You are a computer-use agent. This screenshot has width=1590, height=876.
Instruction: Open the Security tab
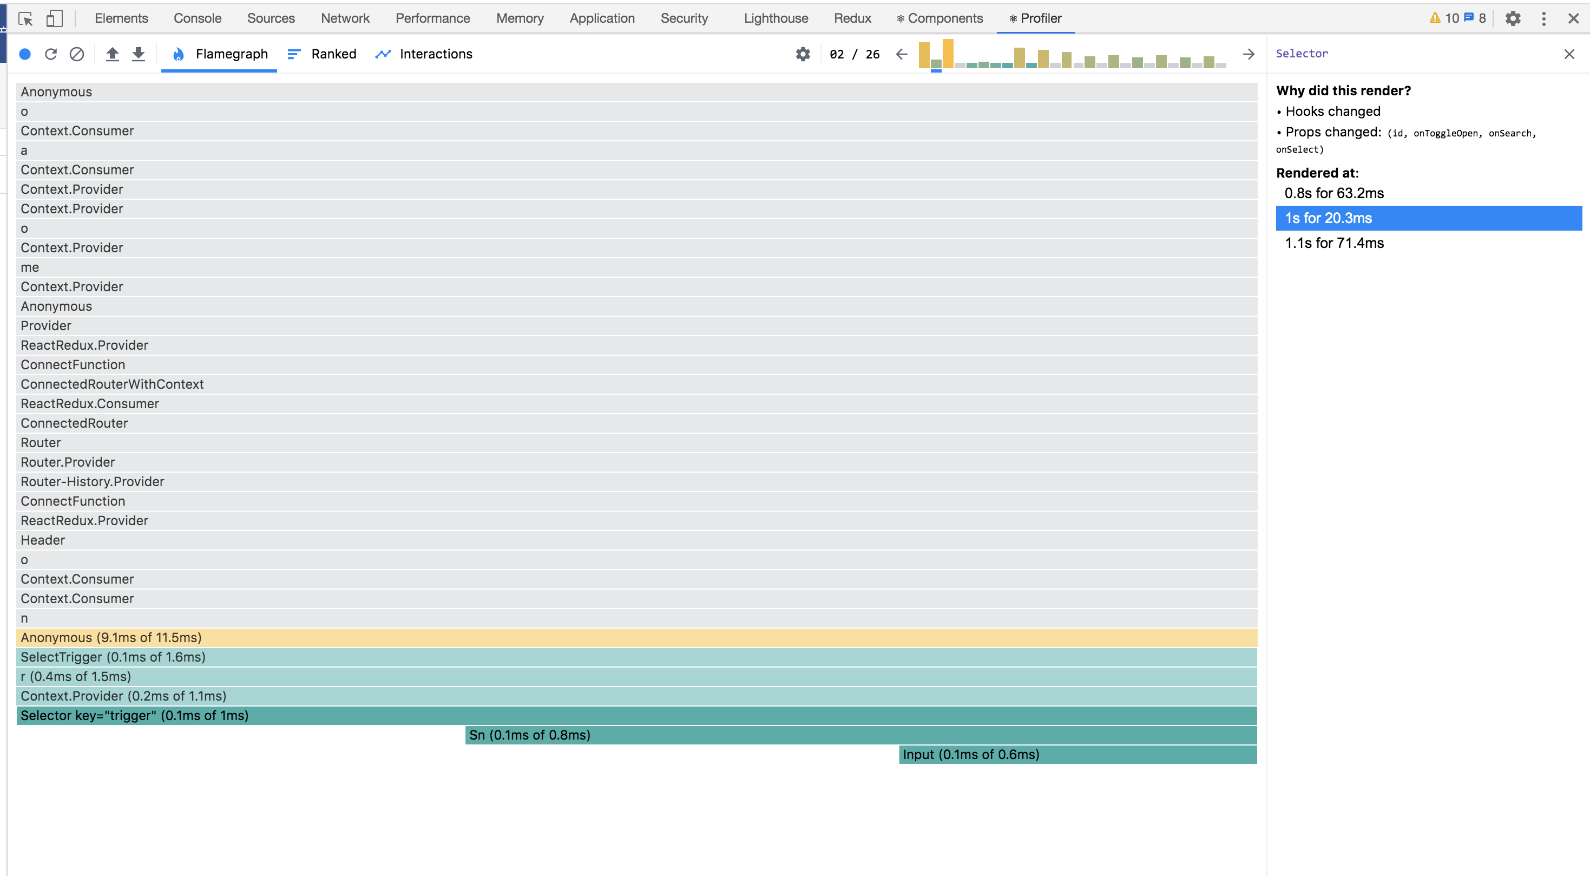pos(684,18)
